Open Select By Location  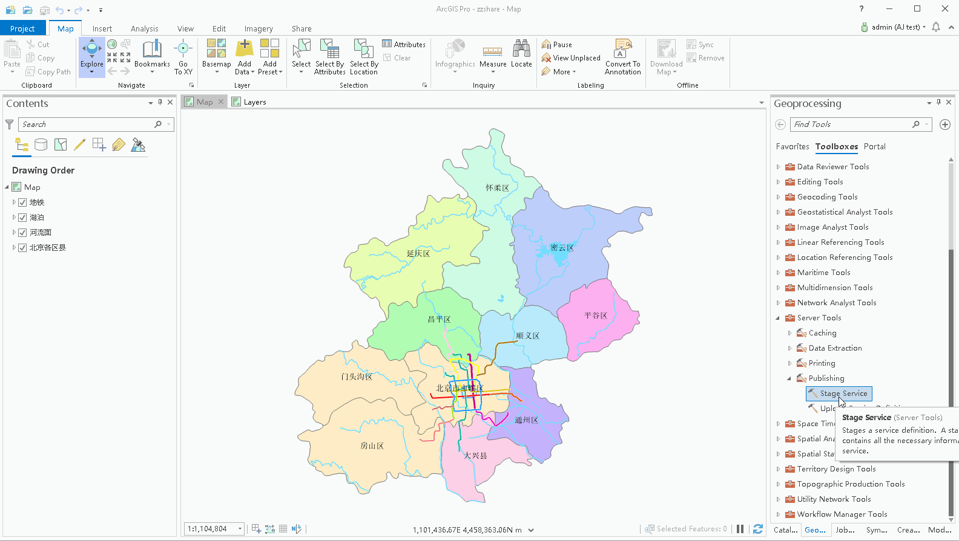pyautogui.click(x=363, y=57)
